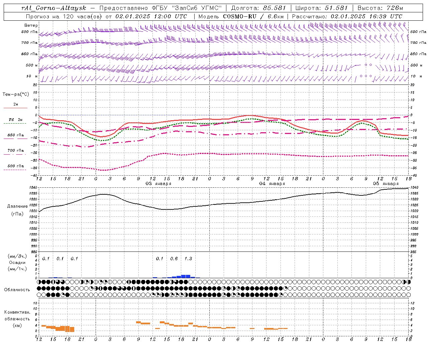Image resolution: width=428 pixels, height=342 pixels.
Task: Click the 03 января date label
Action: pyautogui.click(x=158, y=183)
